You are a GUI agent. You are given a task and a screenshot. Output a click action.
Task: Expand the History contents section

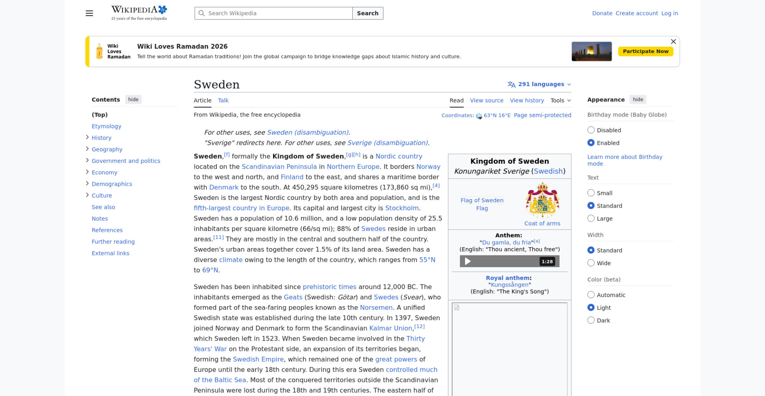(x=87, y=138)
